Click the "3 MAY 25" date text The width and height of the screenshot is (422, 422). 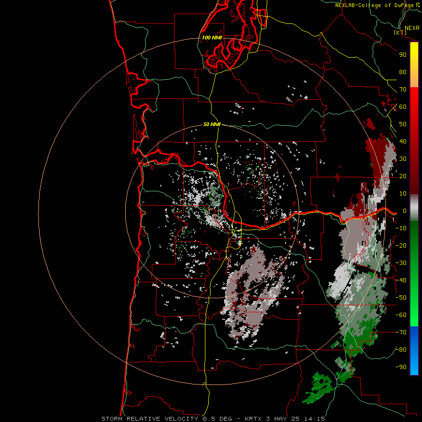tap(283, 419)
